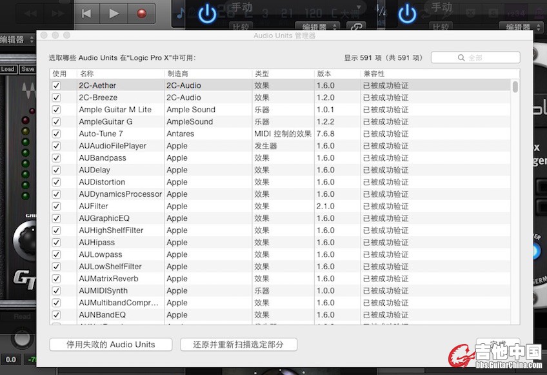Click the go-to-beginning transport button
The height and width of the screenshot is (375, 547).
[x=87, y=13]
